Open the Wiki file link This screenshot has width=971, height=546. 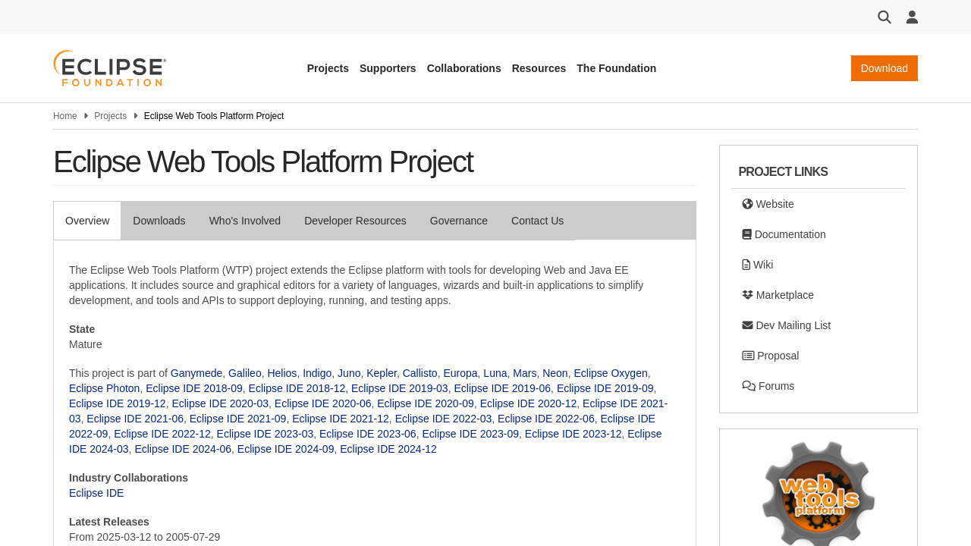[758, 265]
